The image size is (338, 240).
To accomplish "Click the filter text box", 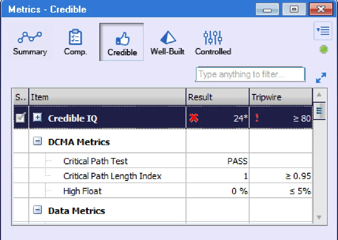I will coord(250,74).
